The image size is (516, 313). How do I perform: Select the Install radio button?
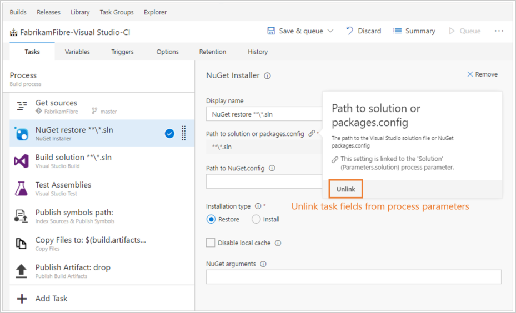(x=256, y=219)
